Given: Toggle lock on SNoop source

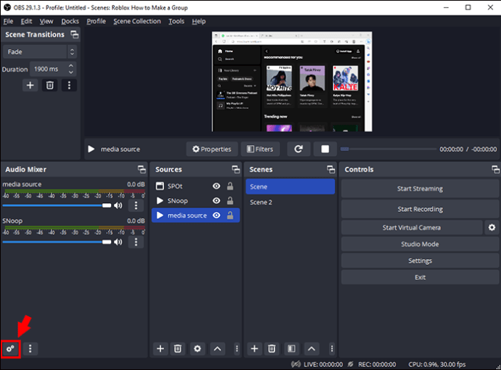Looking at the screenshot, I should [x=229, y=200].
